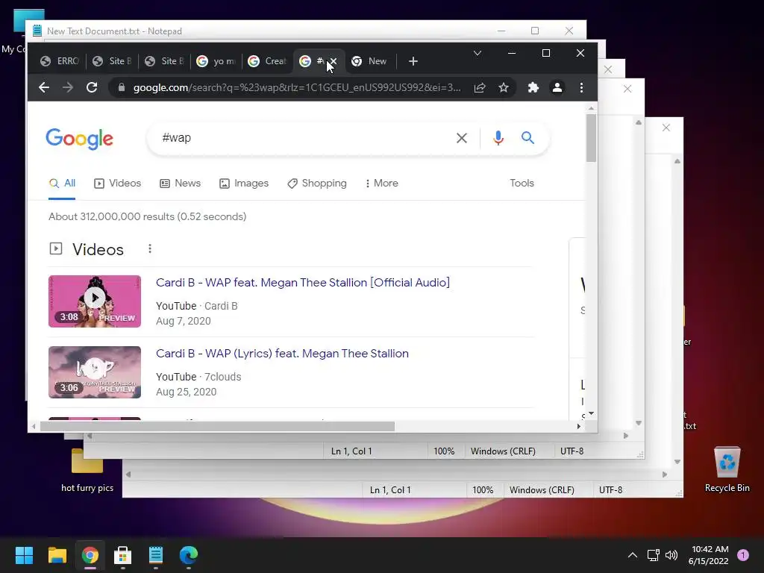This screenshot has width=764, height=573.
Task: Submit search with the magnifier icon
Action: click(527, 138)
